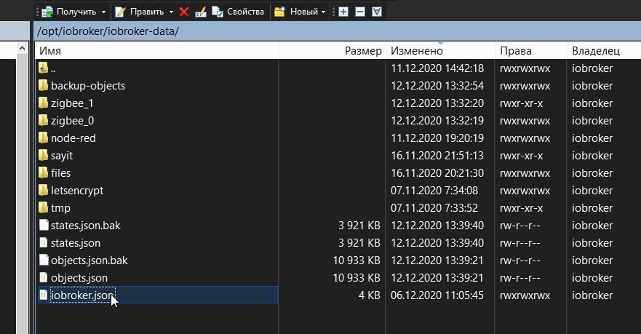Click the Получить download button
This screenshot has width=641, height=334.
pyautogui.click(x=69, y=12)
